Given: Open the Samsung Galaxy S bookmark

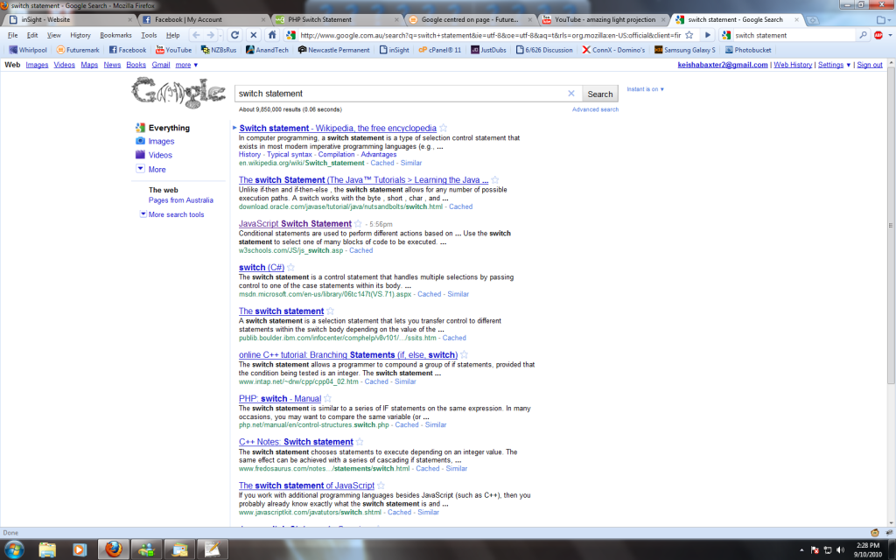Looking at the screenshot, I should (684, 50).
